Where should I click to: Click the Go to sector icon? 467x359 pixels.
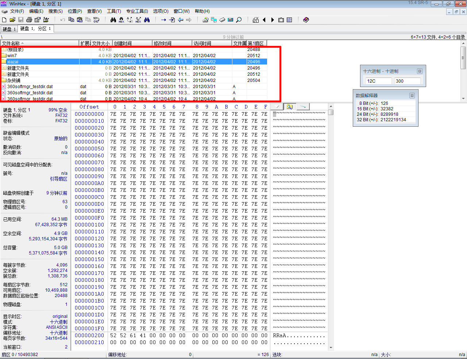[172, 20]
